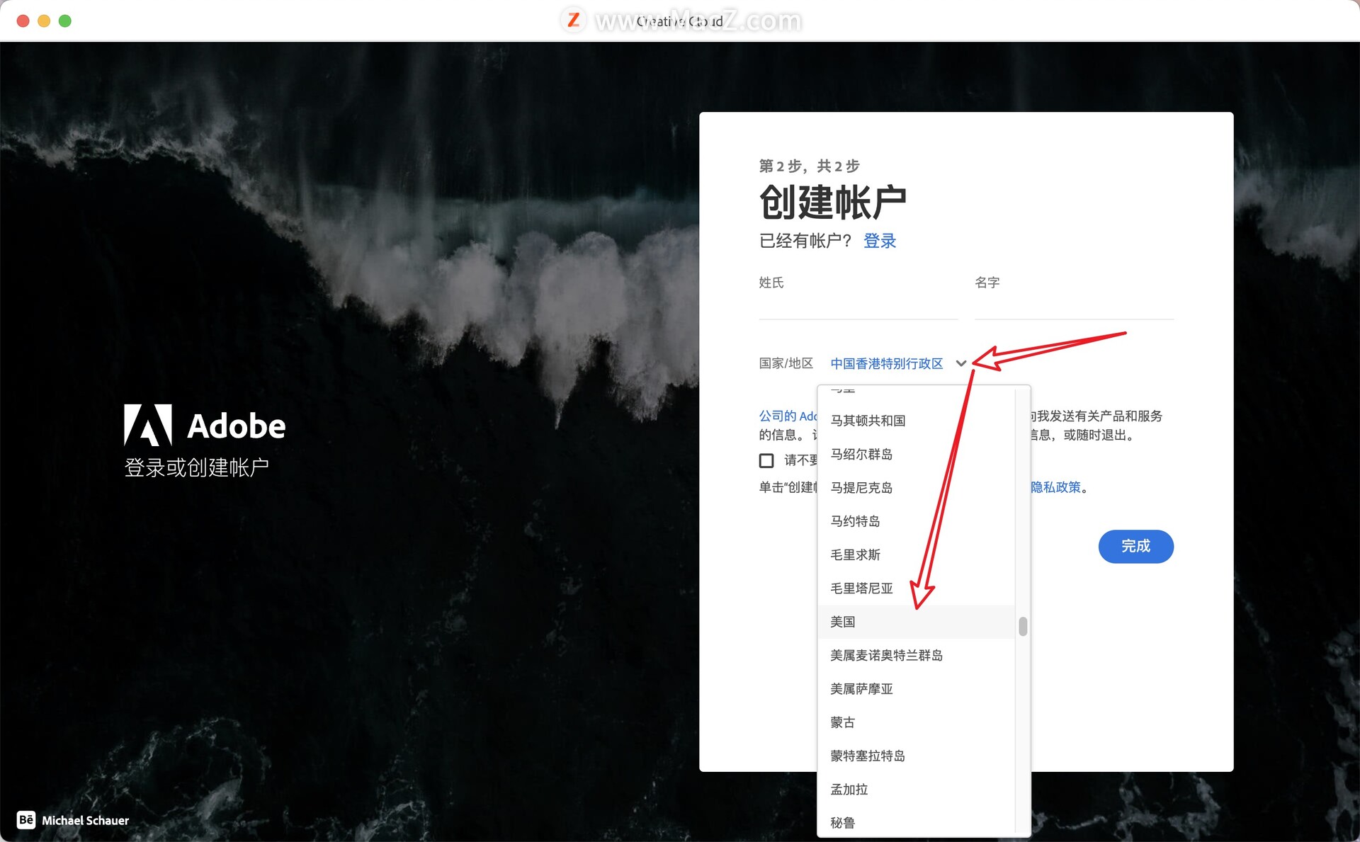
Task: Click the 姓氏 last name field
Action: [858, 305]
